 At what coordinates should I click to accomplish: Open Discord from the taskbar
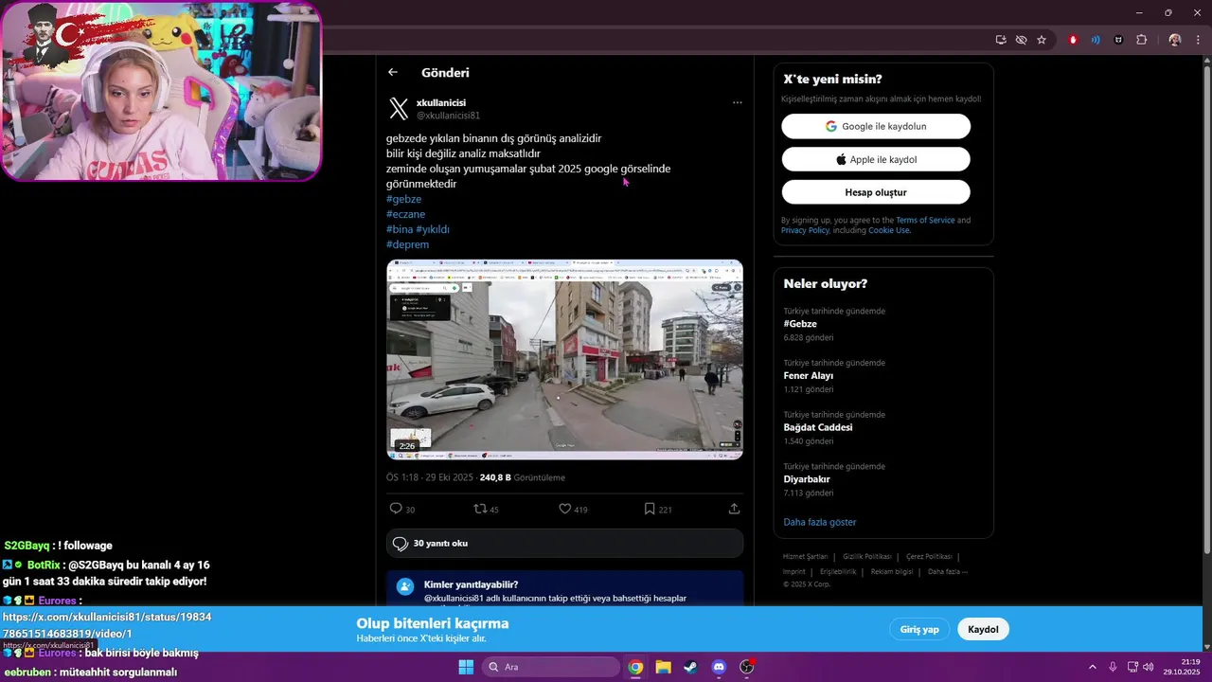(718, 667)
